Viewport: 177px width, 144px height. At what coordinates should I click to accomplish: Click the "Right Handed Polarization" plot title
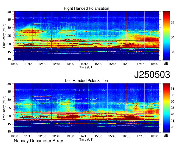(86, 8)
